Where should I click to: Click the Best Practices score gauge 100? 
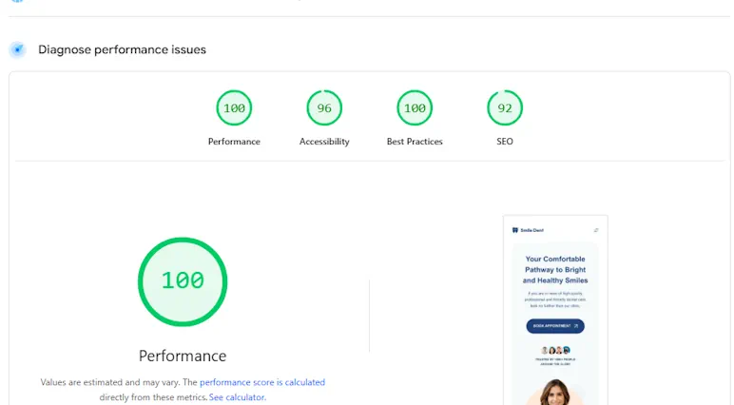pyautogui.click(x=415, y=107)
